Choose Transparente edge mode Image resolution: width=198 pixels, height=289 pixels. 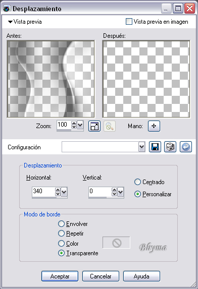[x=61, y=253]
